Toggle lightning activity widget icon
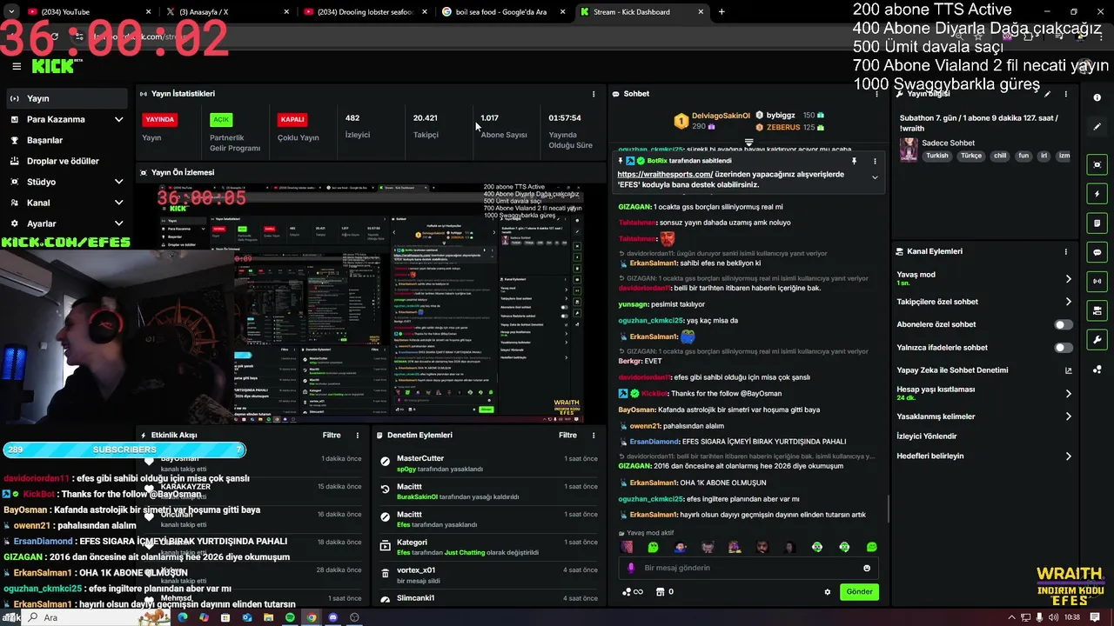Image resolution: width=1114 pixels, height=626 pixels. [1097, 194]
